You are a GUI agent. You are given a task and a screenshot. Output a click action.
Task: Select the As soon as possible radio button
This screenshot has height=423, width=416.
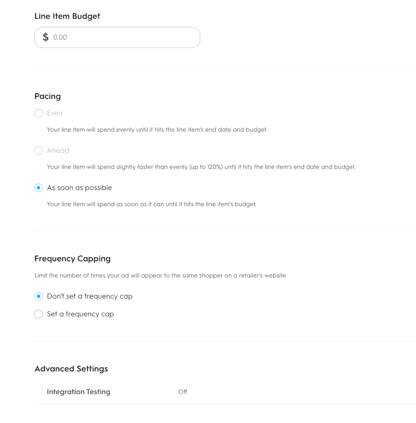point(39,188)
